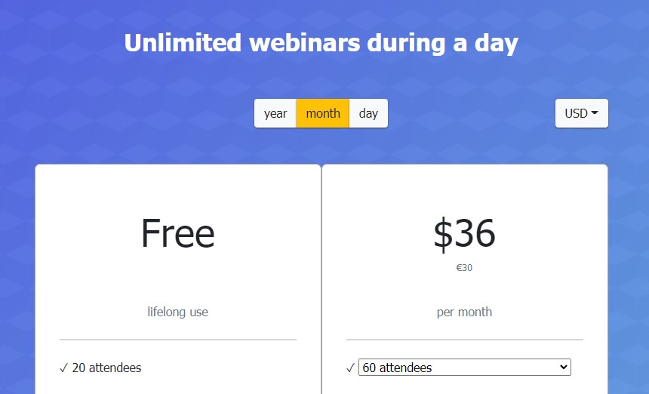The width and height of the screenshot is (649, 394).
Task: Click the €30 euro price text
Action: (464, 268)
